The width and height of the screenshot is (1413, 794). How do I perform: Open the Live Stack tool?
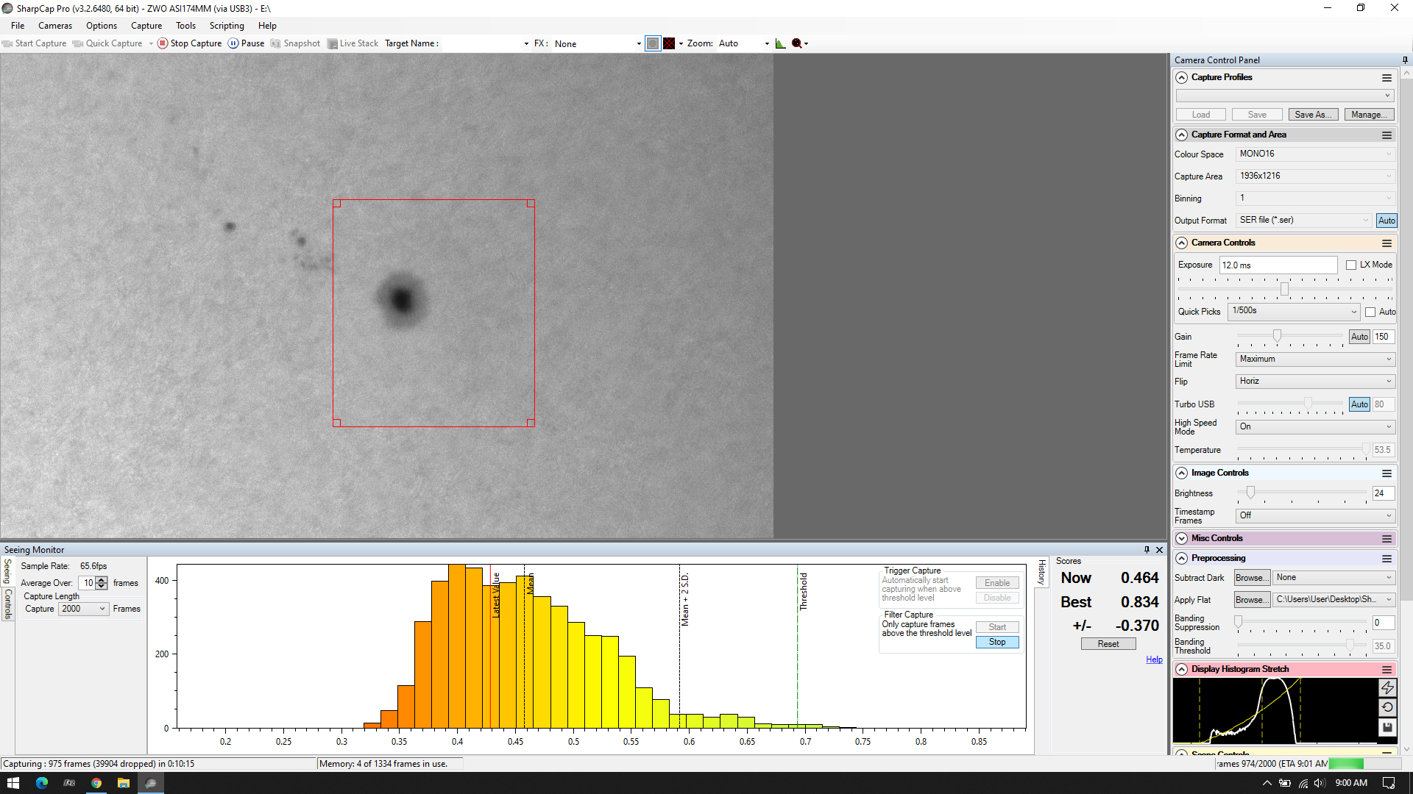(353, 43)
